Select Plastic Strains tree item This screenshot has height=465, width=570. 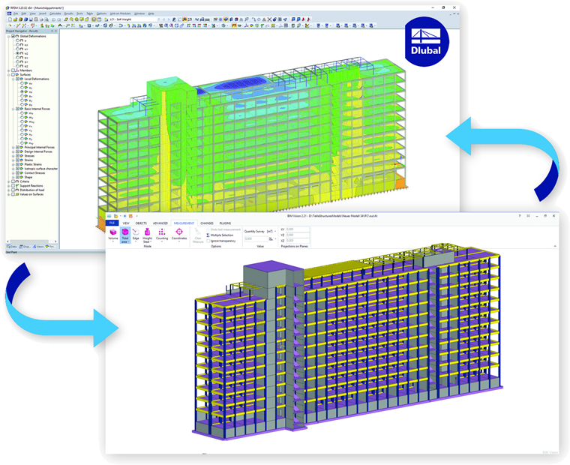coord(33,165)
